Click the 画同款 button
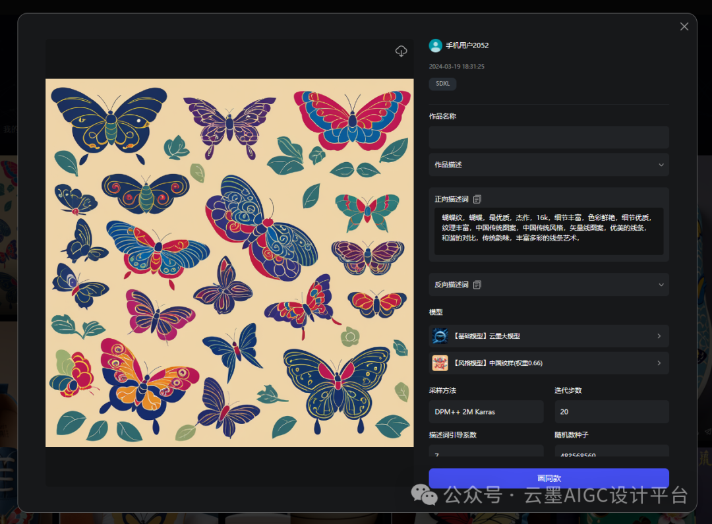Image resolution: width=712 pixels, height=524 pixels. click(x=549, y=478)
